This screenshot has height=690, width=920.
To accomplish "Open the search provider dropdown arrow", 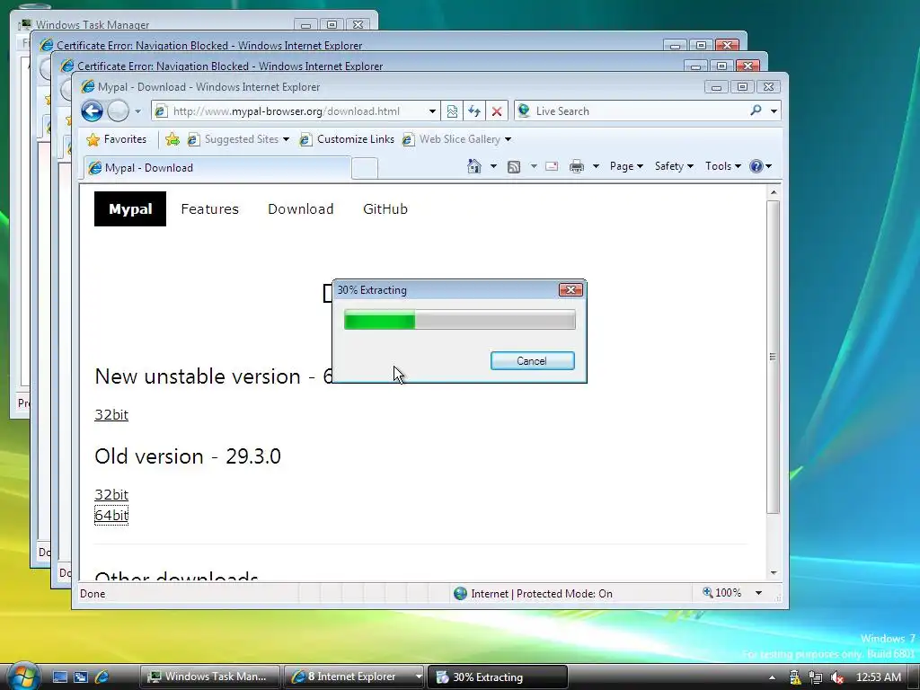I will point(774,111).
